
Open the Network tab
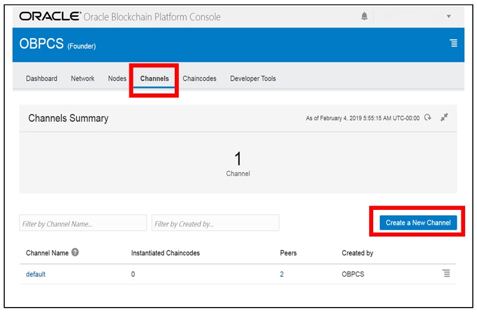(83, 79)
